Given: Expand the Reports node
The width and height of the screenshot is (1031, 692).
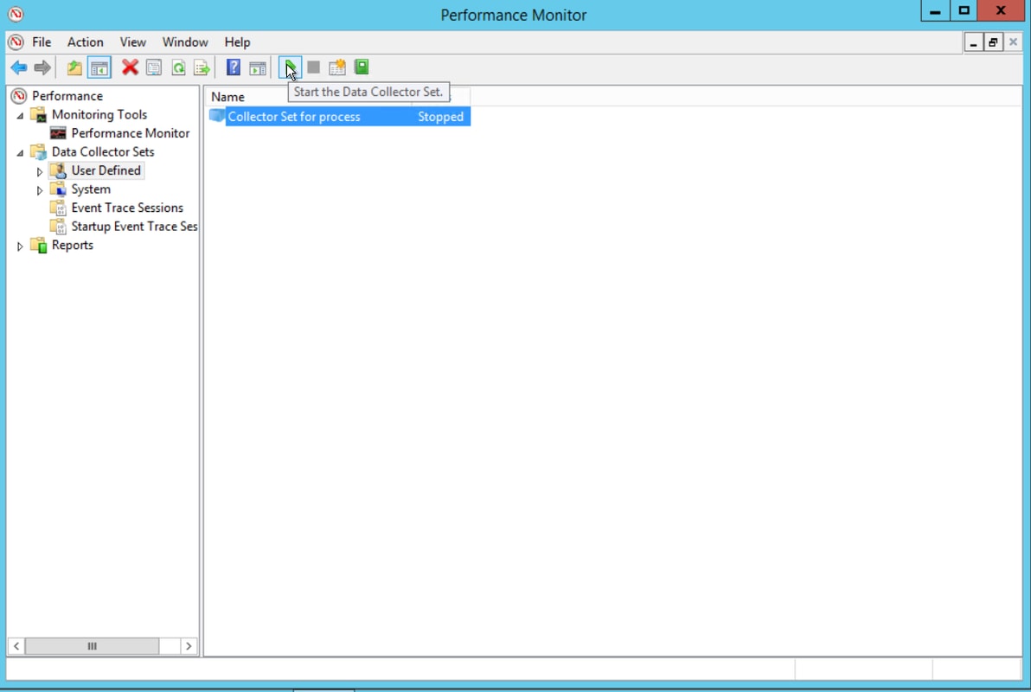Looking at the screenshot, I should click(x=20, y=246).
